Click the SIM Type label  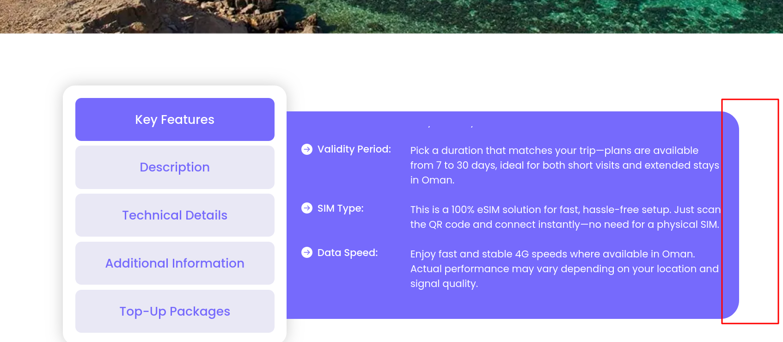click(x=340, y=208)
